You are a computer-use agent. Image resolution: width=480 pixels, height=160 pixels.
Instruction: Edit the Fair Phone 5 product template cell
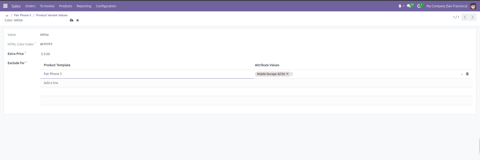[x=147, y=74]
